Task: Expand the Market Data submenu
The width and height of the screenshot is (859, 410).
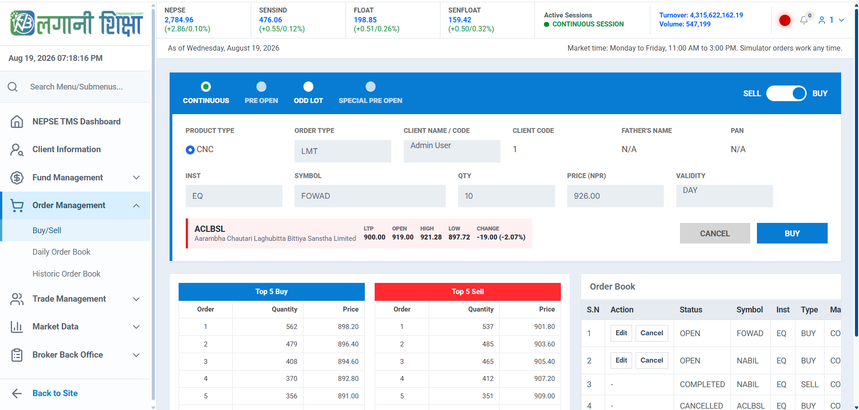Action: 137,327
